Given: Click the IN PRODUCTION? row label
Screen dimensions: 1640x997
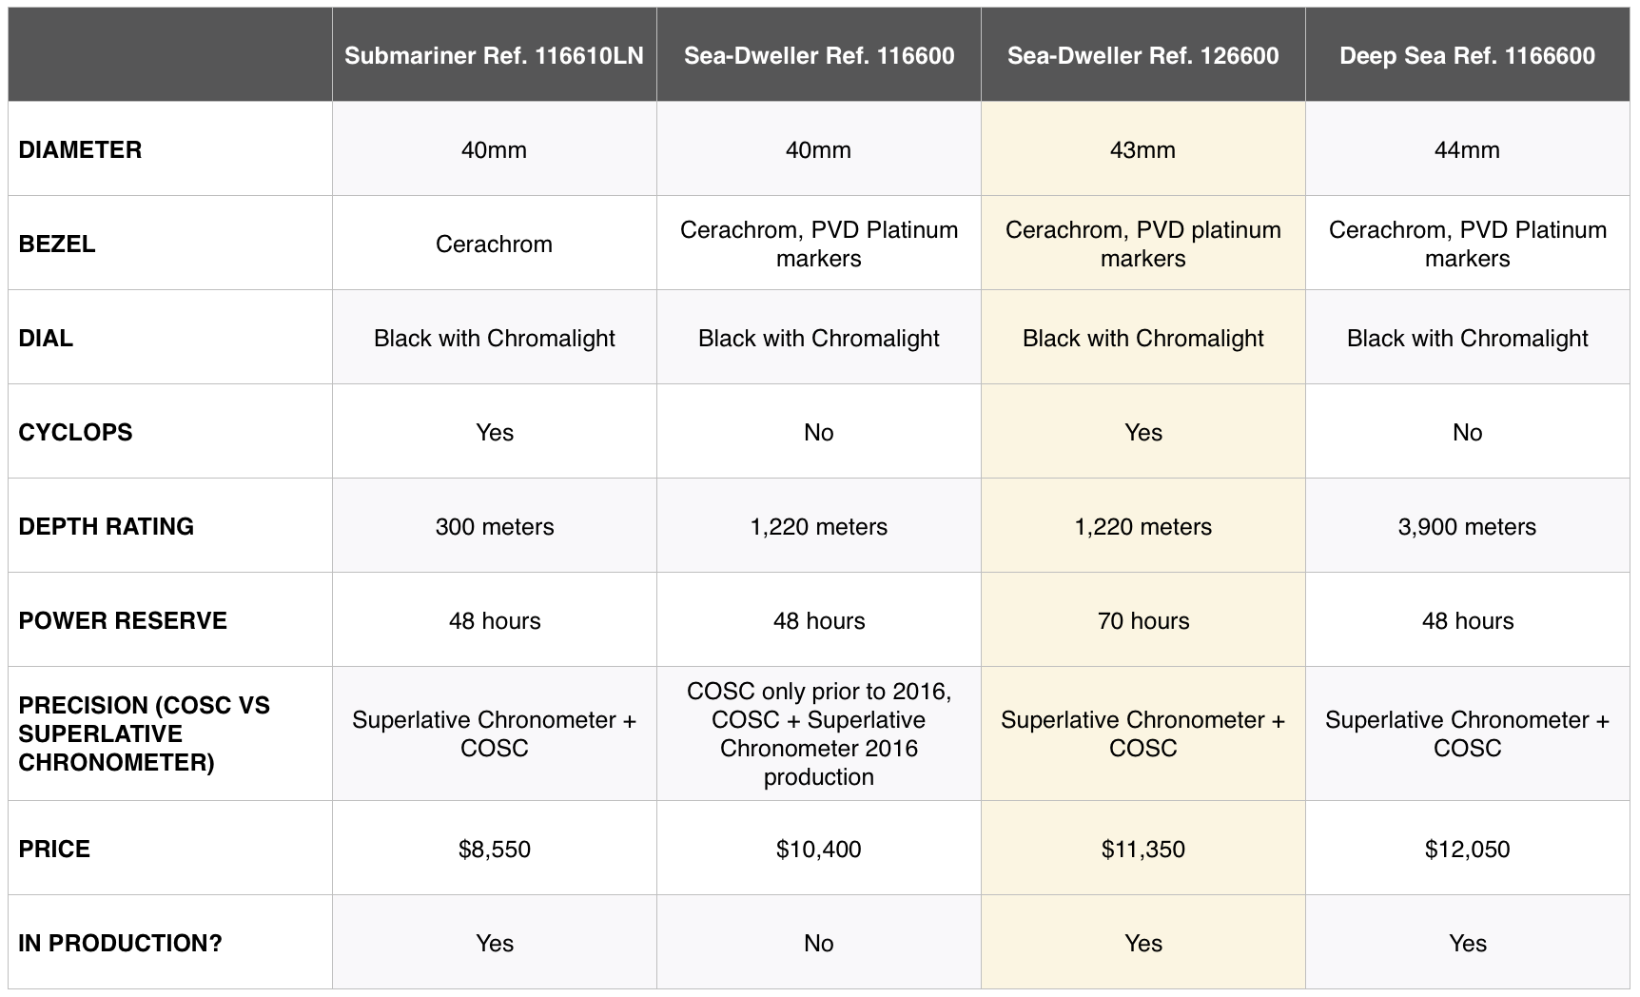Looking at the screenshot, I should (120, 944).
